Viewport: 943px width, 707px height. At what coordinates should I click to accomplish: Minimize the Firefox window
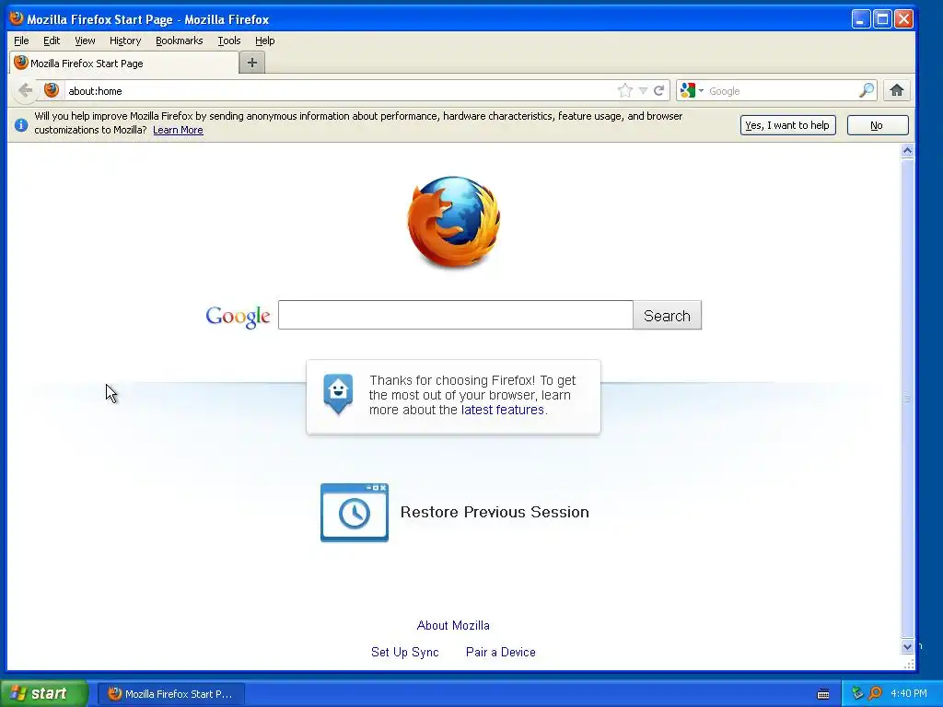[861, 19]
